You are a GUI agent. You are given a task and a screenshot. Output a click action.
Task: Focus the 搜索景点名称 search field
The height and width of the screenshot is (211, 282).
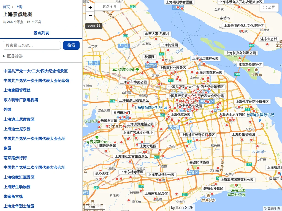[32, 45]
